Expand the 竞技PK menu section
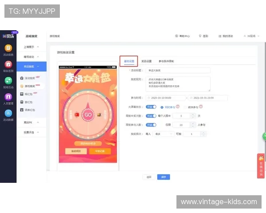Viewport: 266px width, 213px height. point(31,122)
